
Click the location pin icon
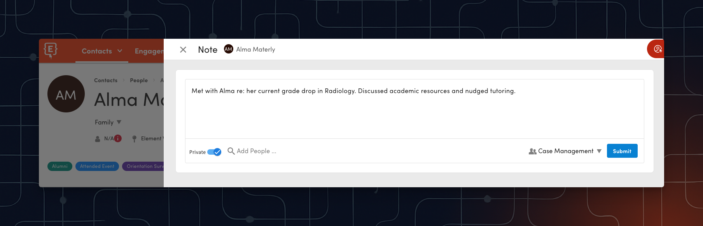pos(134,139)
